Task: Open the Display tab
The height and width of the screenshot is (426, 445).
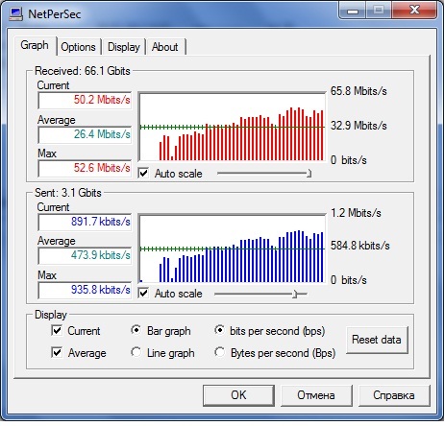Action: pyautogui.click(x=124, y=47)
